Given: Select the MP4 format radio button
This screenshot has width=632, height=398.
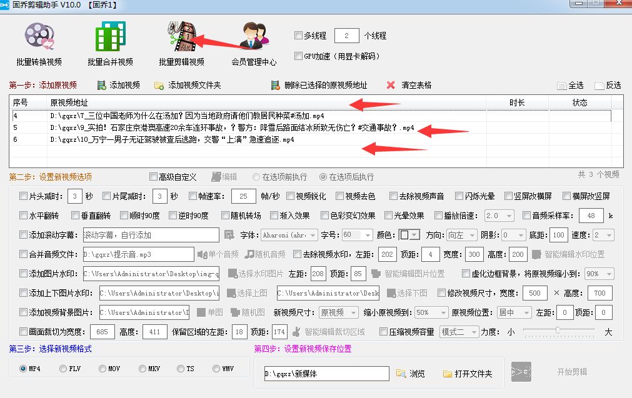Looking at the screenshot, I should coord(23,369).
